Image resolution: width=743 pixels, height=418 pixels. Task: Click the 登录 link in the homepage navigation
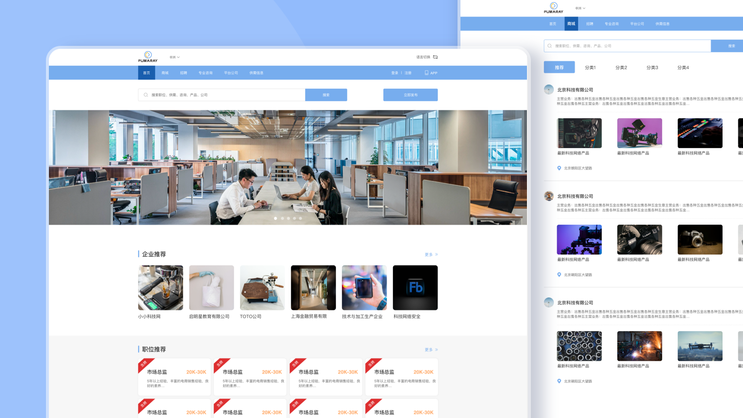click(x=394, y=73)
